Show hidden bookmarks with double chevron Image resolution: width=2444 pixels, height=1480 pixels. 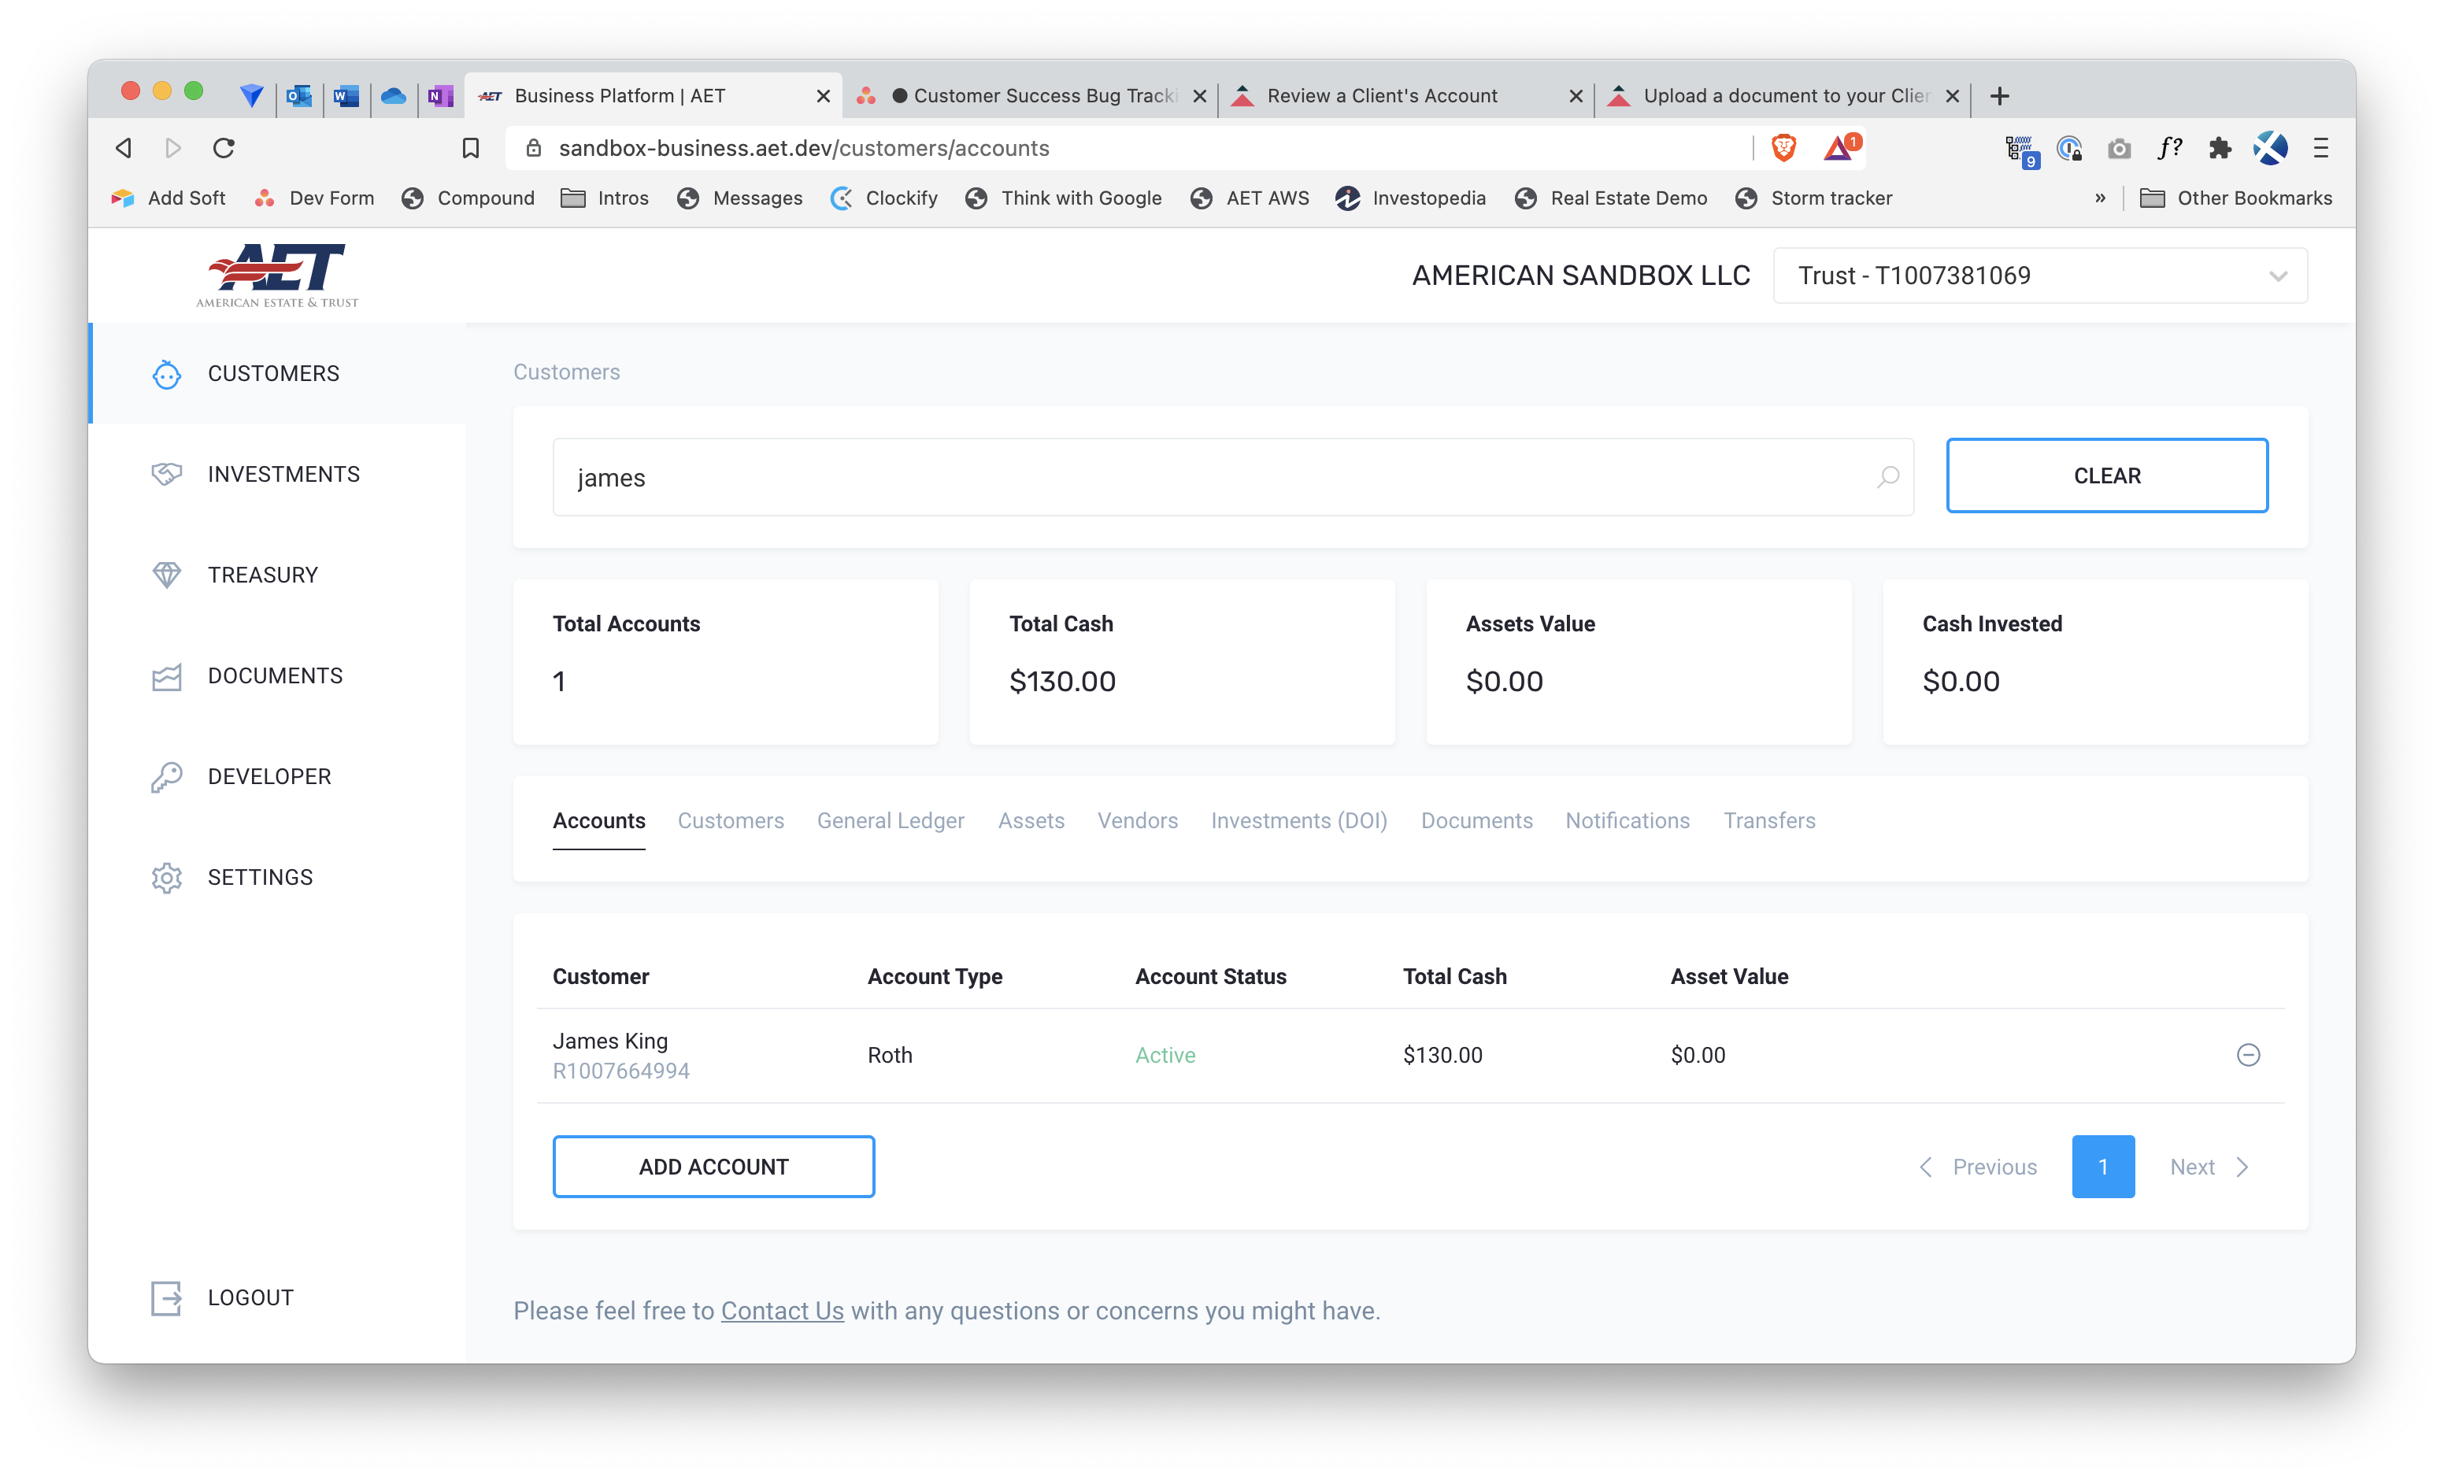pyautogui.click(x=2100, y=198)
